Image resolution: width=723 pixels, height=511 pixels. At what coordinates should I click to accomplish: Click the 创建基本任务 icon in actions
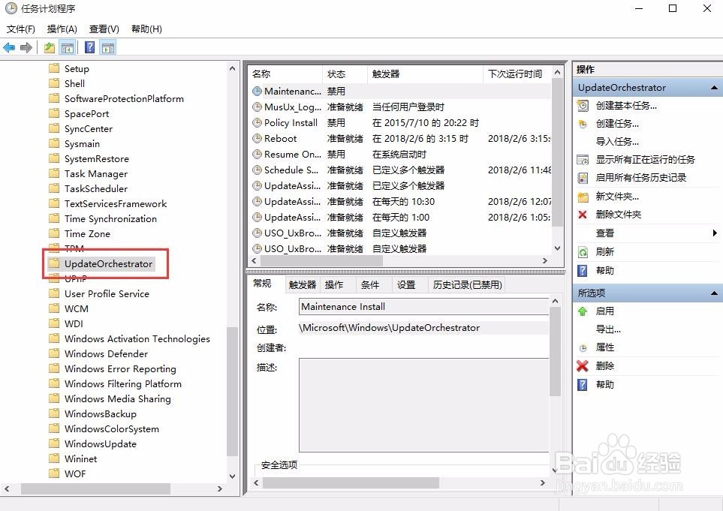click(x=583, y=106)
